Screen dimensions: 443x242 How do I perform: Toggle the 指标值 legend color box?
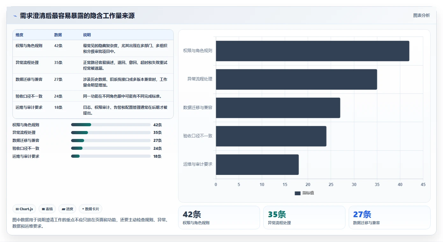[298, 193]
